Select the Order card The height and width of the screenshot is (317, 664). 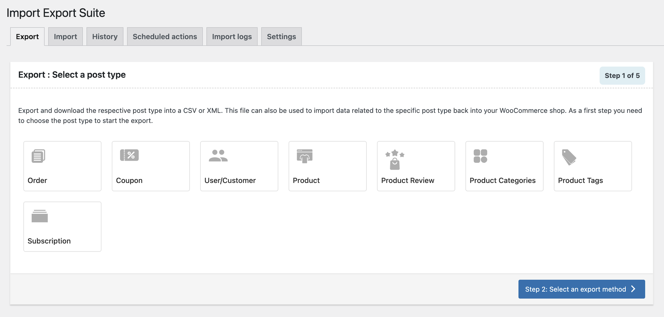point(62,166)
